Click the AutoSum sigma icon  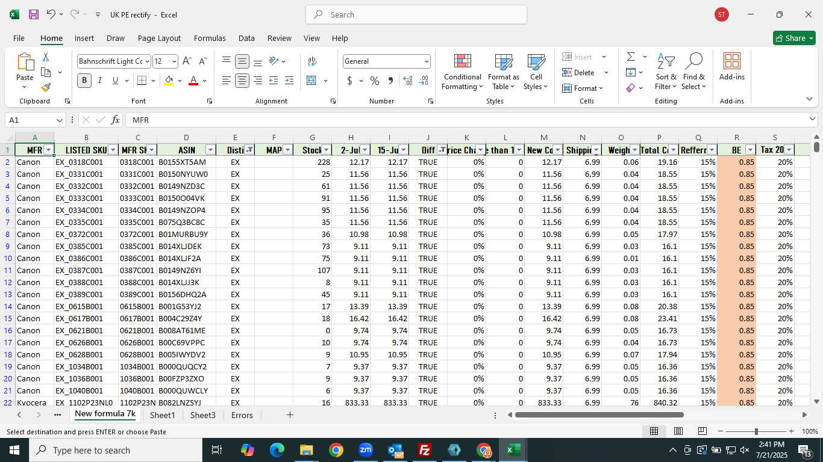click(x=631, y=57)
